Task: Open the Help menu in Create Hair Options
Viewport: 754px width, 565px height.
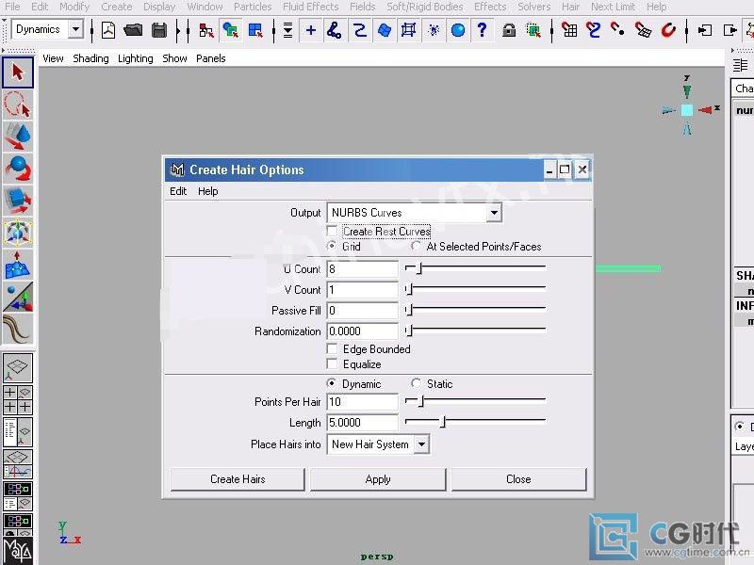Action: 207,191
